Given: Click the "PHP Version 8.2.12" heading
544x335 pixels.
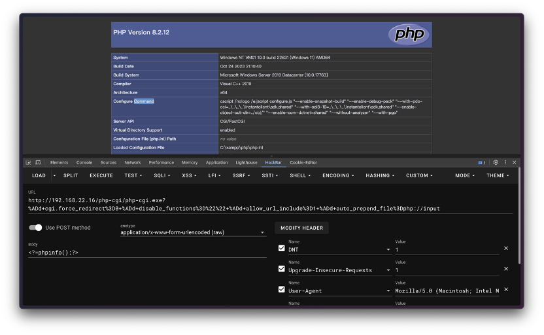Looking at the screenshot, I should point(141,32).
